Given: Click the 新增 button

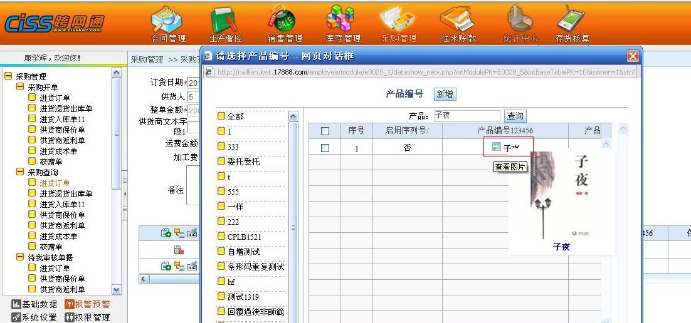Looking at the screenshot, I should pyautogui.click(x=445, y=94).
